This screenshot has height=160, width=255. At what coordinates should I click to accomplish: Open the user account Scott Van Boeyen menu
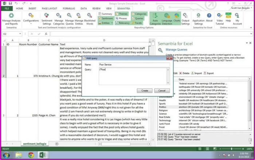pos(242,8)
